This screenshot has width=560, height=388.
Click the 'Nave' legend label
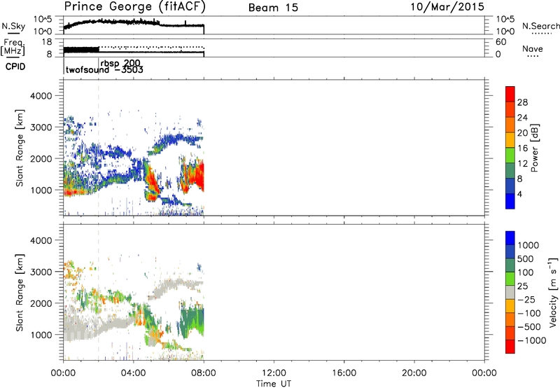pos(533,49)
